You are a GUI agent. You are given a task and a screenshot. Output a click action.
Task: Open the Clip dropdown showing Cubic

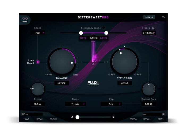tap(111, 104)
